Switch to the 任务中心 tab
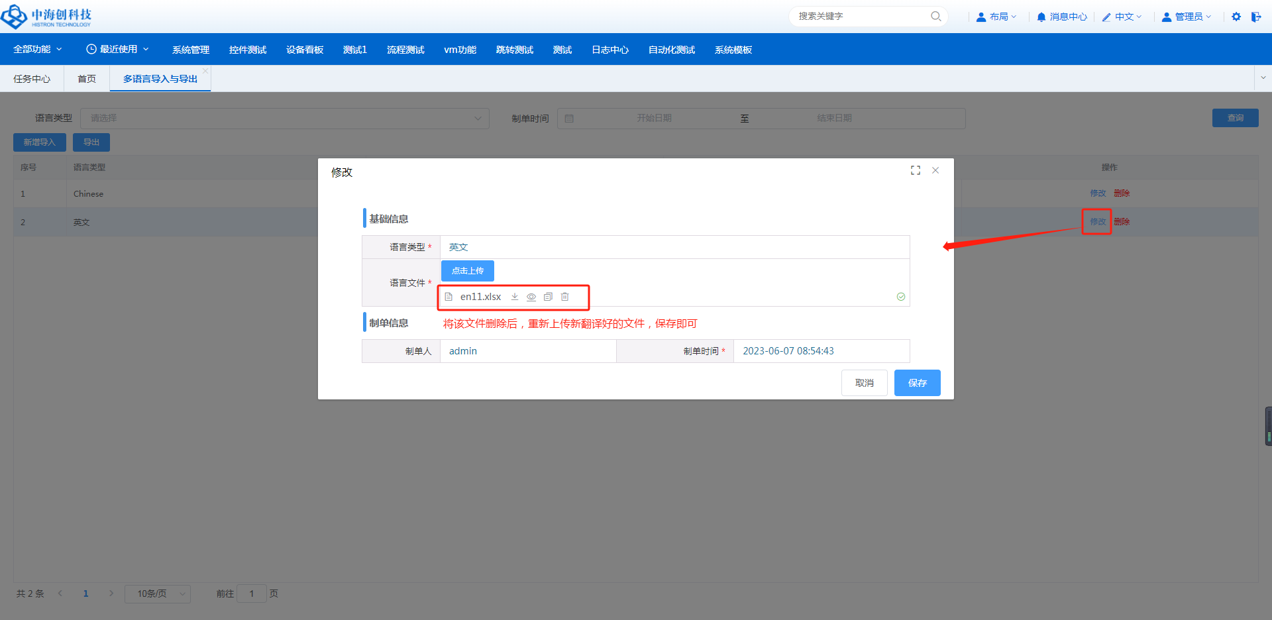 (x=32, y=79)
